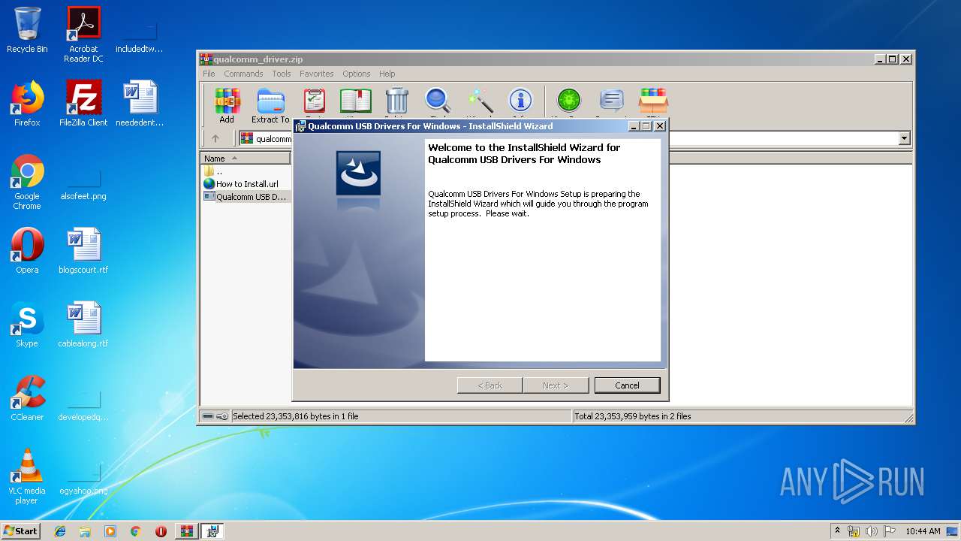Viewport: 961px width, 541px height.
Task: Click the VirusScan green bug icon
Action: pos(568,101)
